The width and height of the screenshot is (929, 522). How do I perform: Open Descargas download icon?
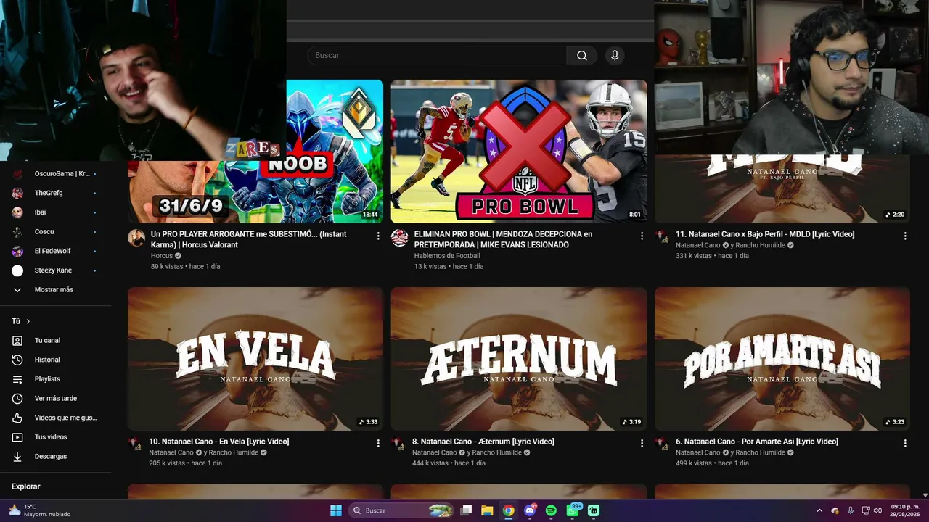17,457
